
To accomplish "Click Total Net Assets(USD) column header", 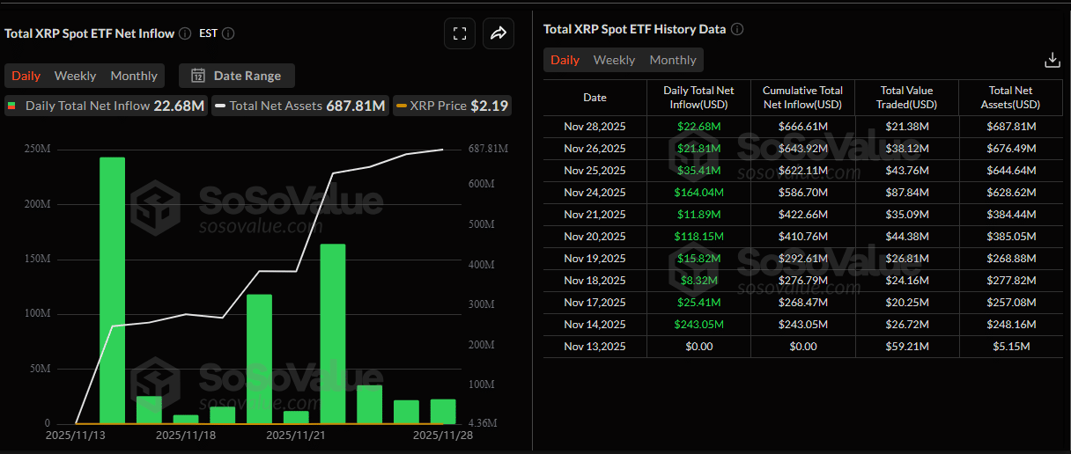I will click(x=1012, y=98).
